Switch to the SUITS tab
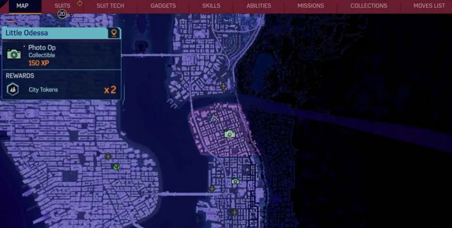 point(62,6)
